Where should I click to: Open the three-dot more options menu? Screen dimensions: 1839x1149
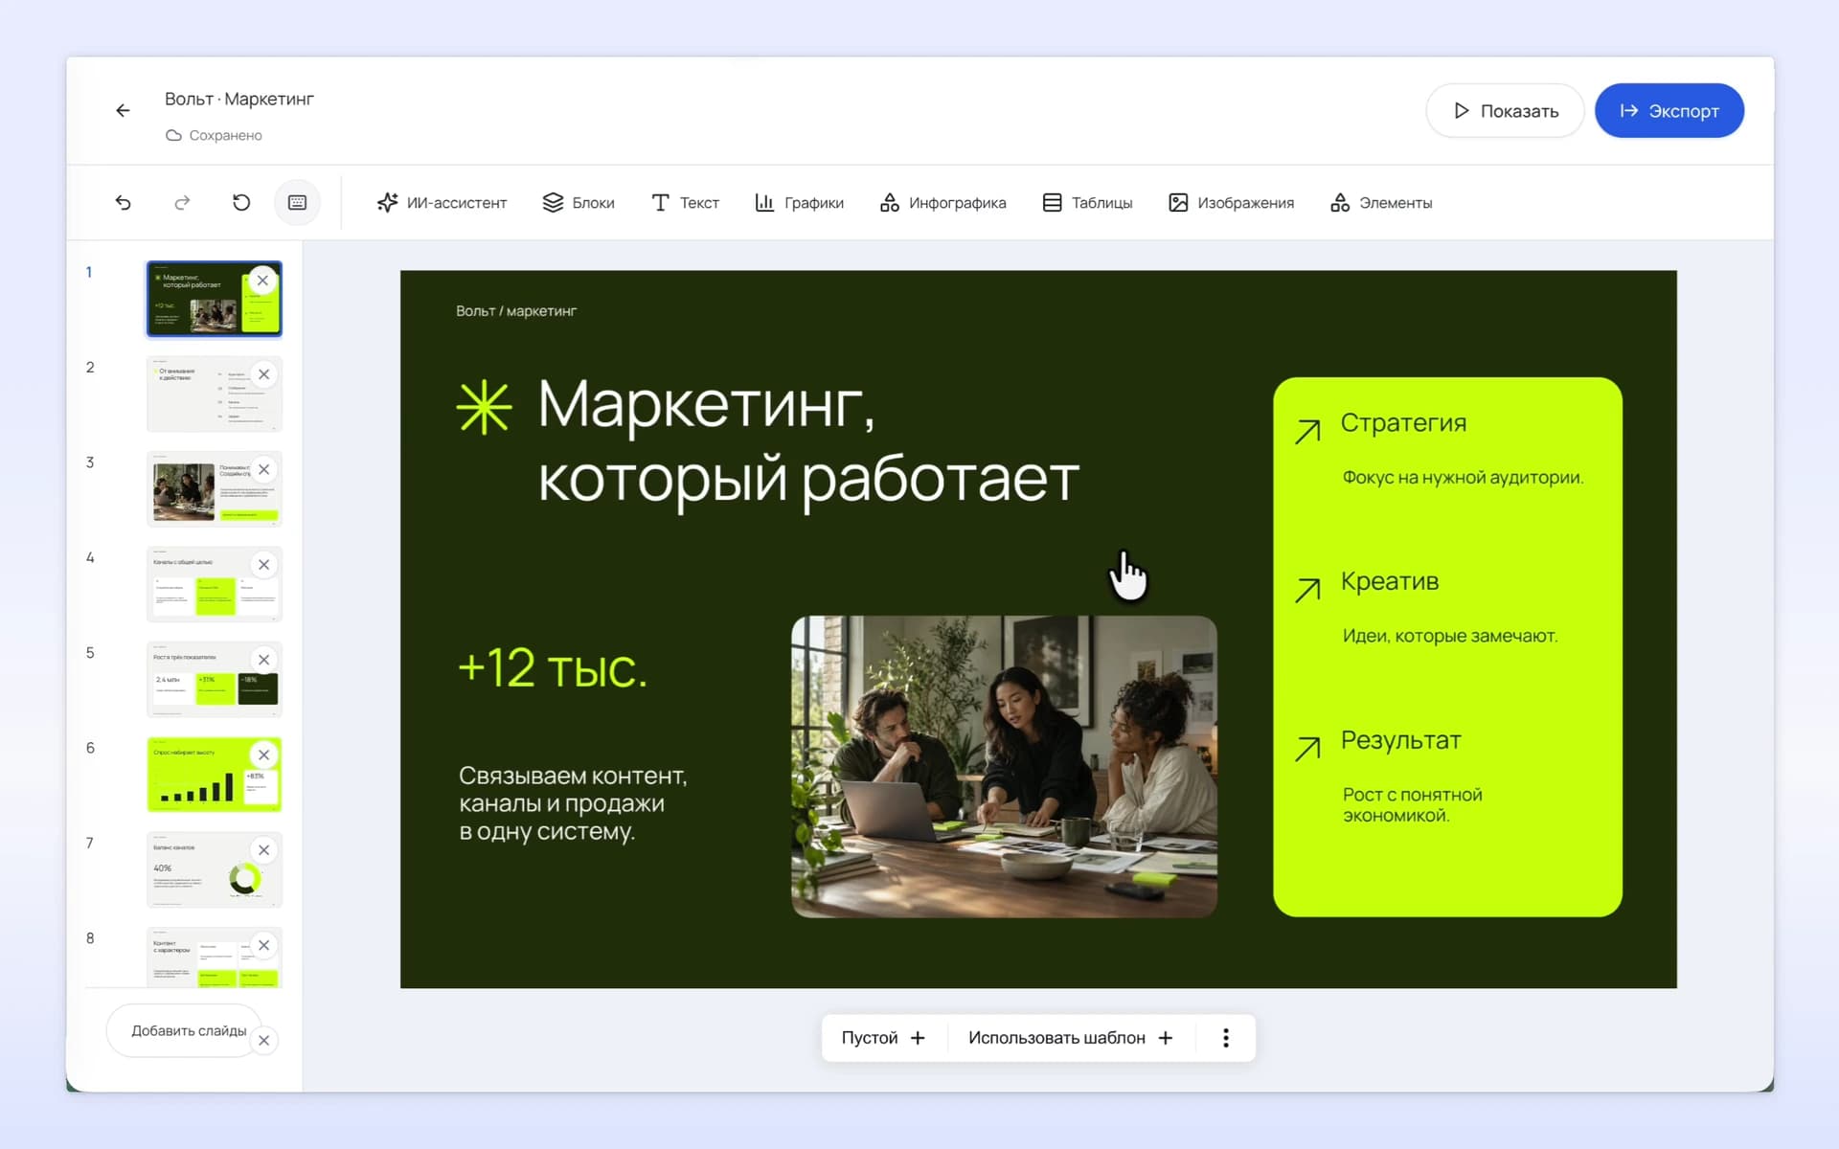[1226, 1038]
